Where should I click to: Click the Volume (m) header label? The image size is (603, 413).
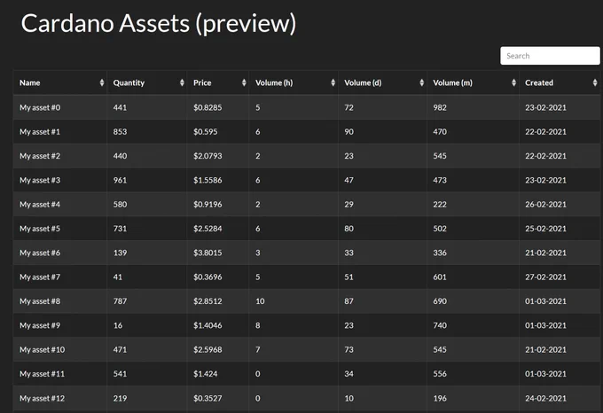pos(452,82)
